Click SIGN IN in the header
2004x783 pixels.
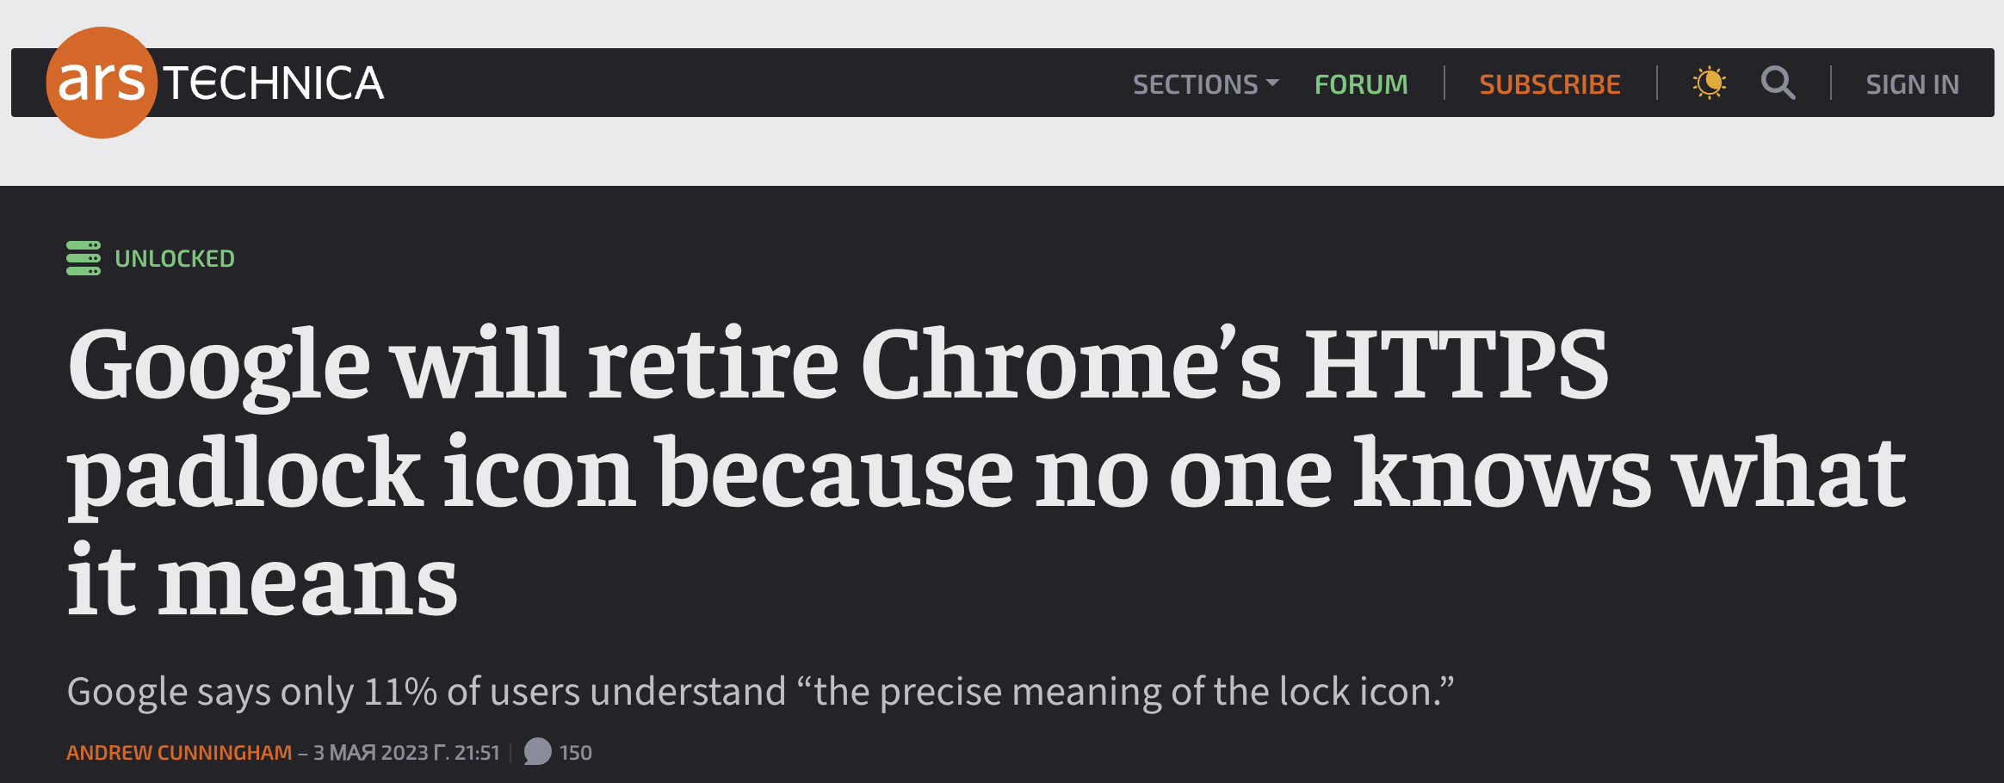(1912, 84)
